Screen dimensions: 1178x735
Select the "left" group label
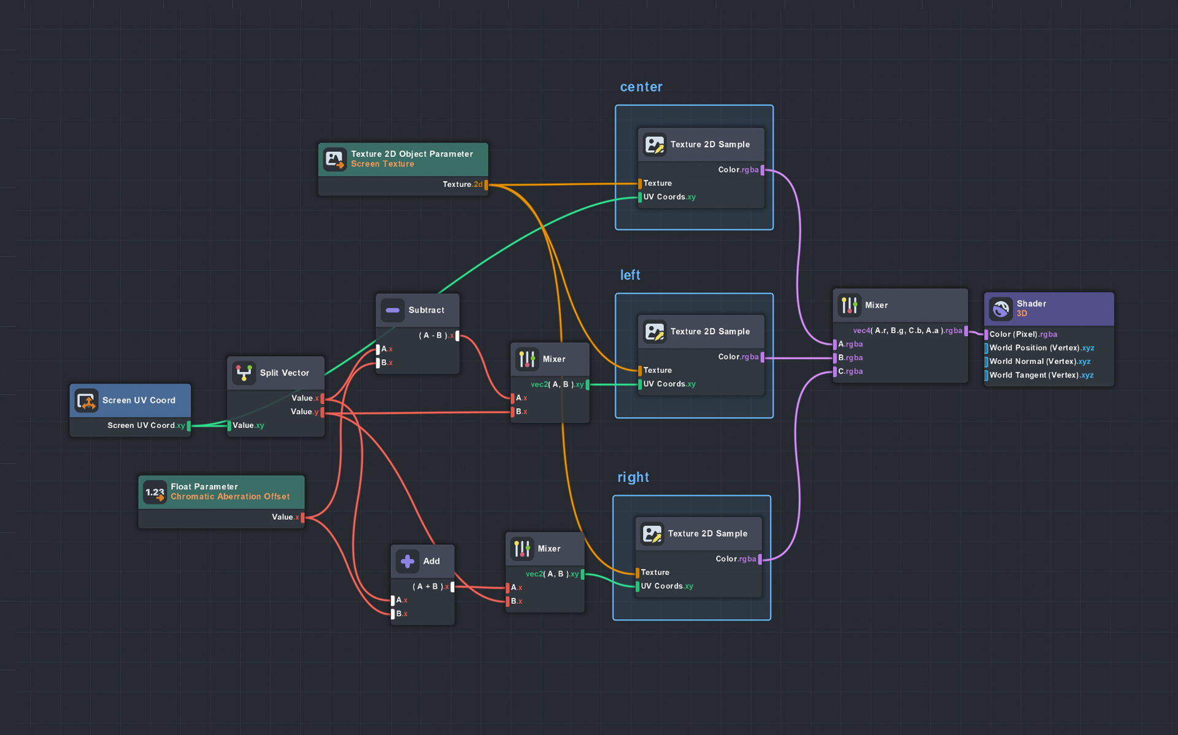coord(630,275)
